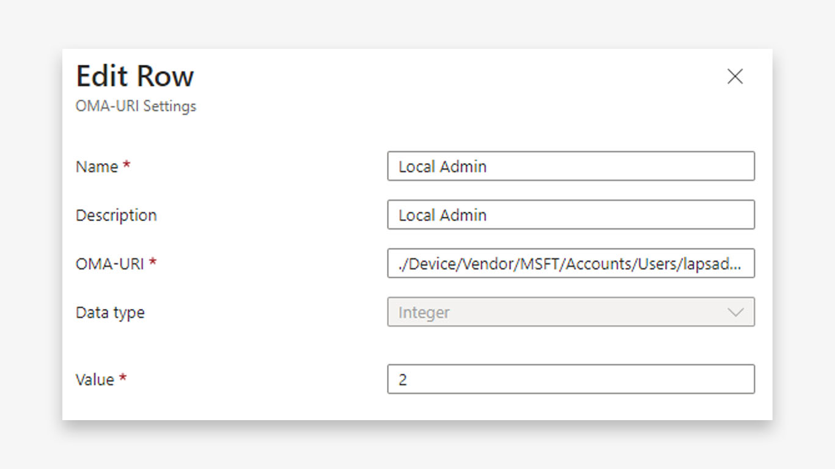Click the OMA-URI input field

coord(571,263)
